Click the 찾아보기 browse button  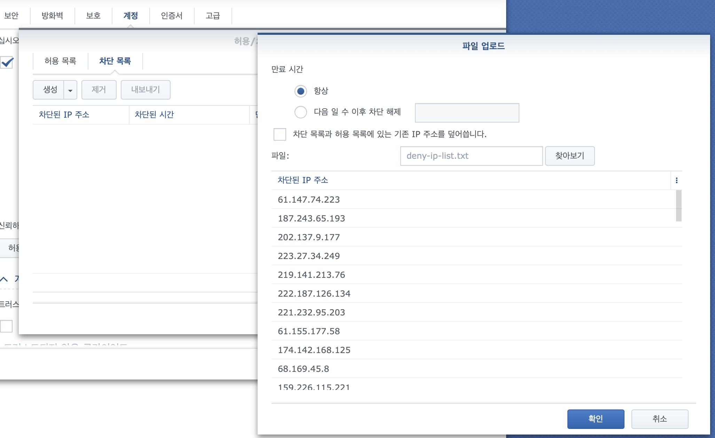(569, 156)
